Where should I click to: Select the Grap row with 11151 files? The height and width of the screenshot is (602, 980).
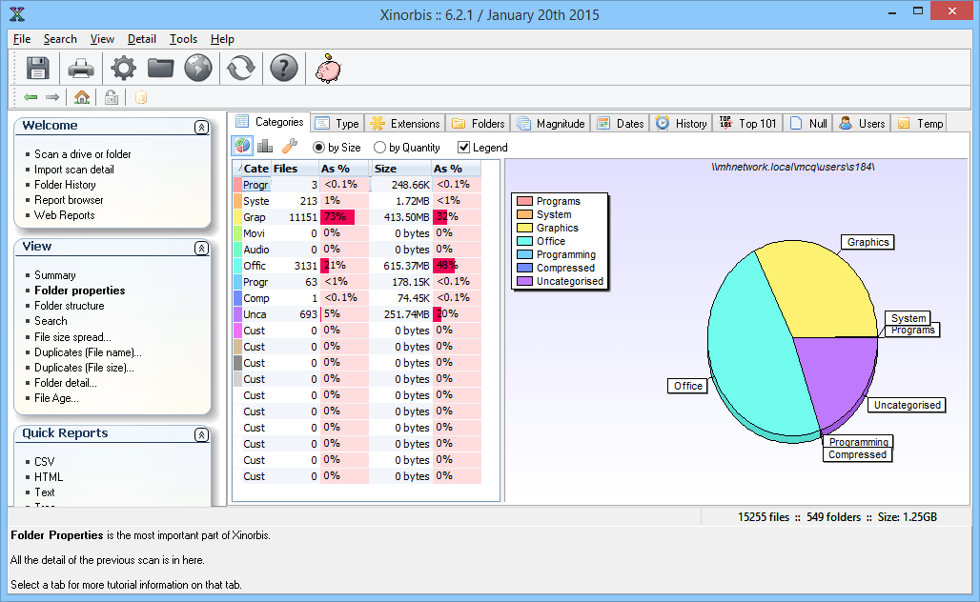(x=357, y=217)
